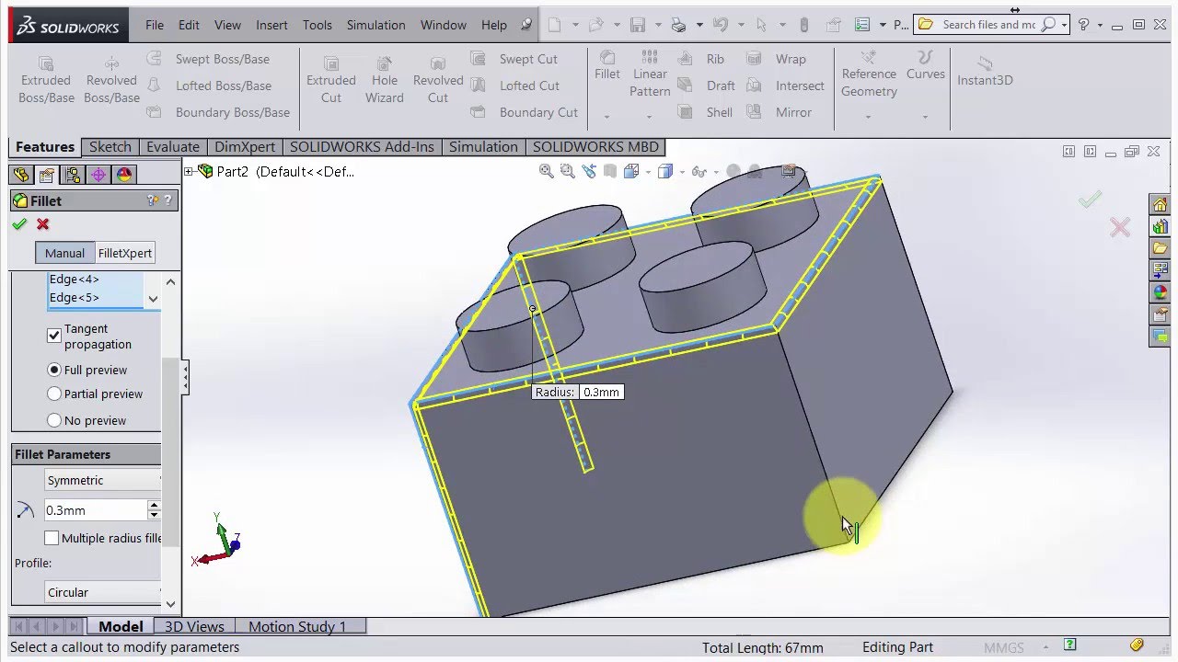This screenshot has height=662, width=1178.
Task: Open Custom Properties icon in task pane
Action: tap(1160, 314)
